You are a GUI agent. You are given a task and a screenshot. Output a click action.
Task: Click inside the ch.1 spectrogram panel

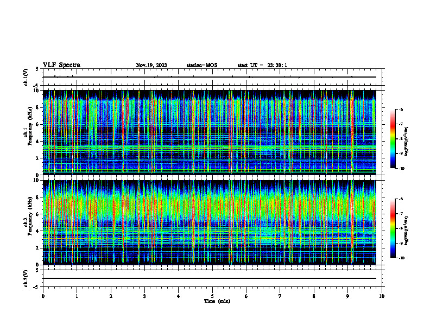tap(210, 132)
